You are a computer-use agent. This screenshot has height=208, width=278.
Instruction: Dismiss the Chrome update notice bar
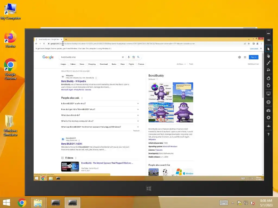(261, 48)
